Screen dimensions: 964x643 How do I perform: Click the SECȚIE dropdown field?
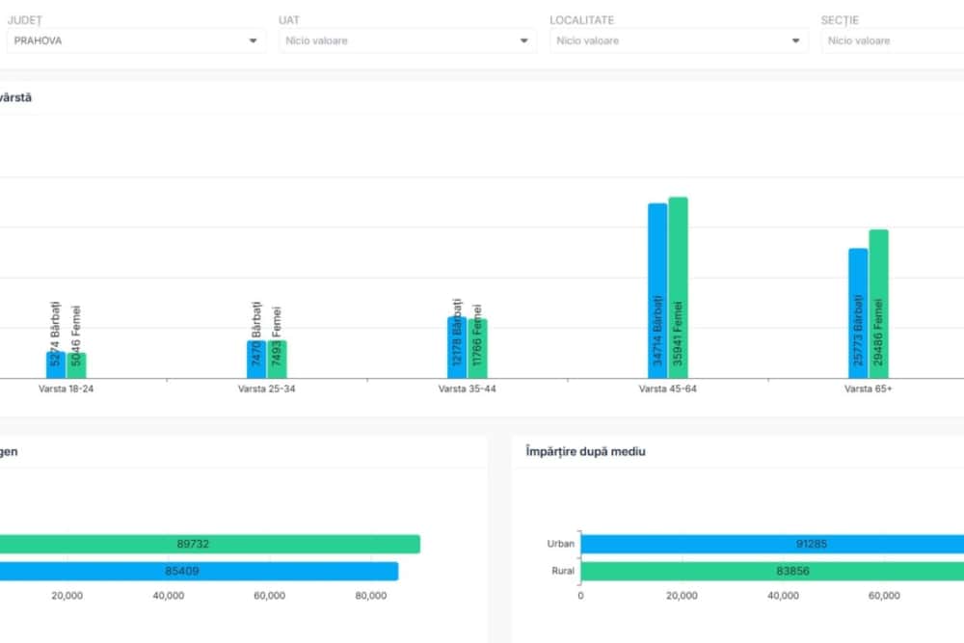pos(892,40)
